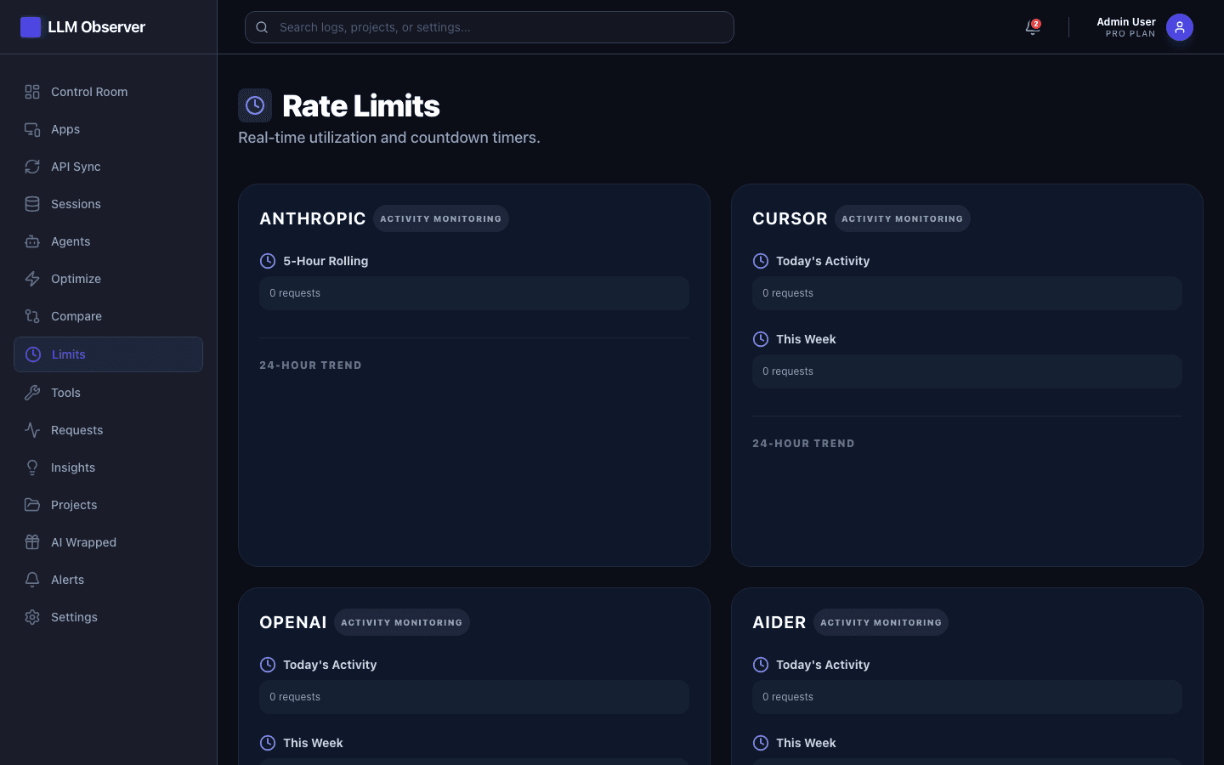The width and height of the screenshot is (1224, 765).
Task: Click the AIDER card heading
Action: (779, 622)
